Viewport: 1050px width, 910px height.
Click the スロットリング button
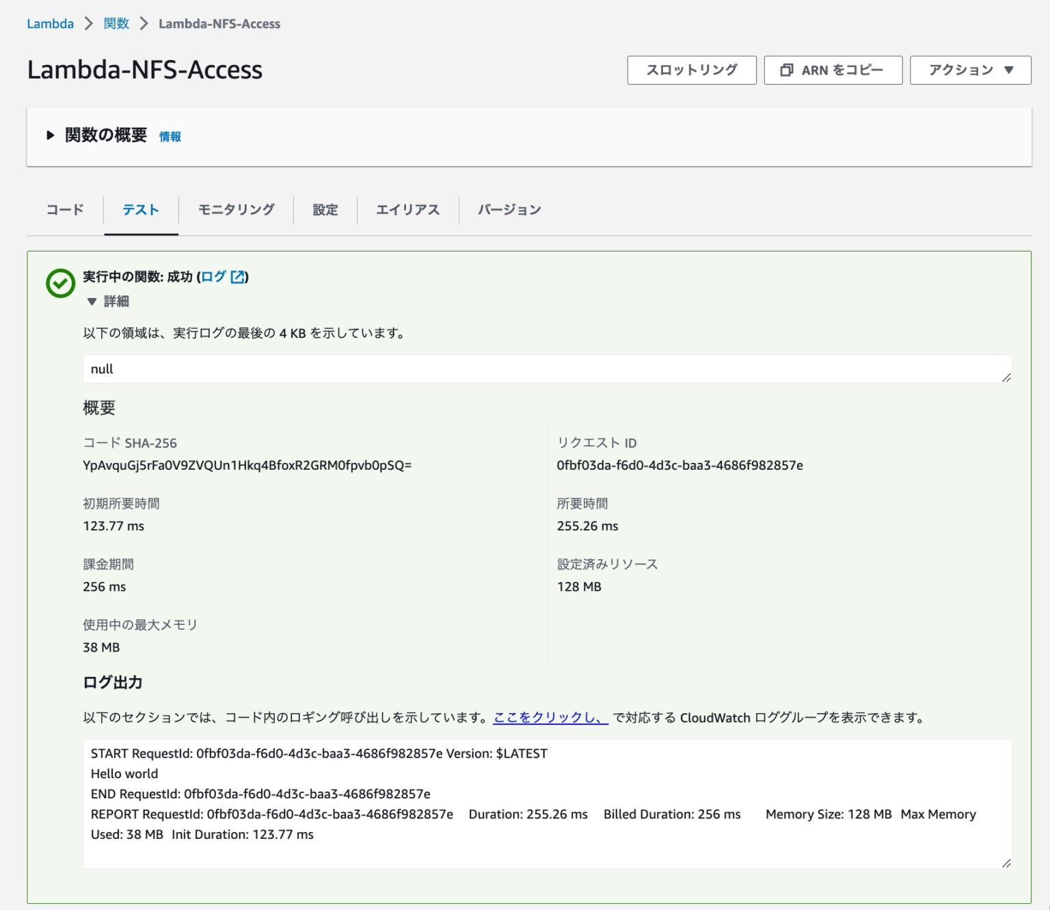coord(692,69)
